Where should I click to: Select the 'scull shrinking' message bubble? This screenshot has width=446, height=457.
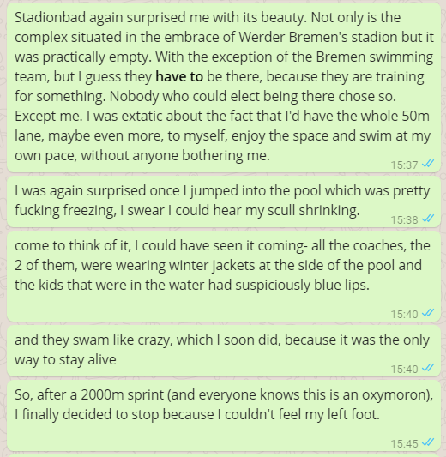click(x=224, y=201)
